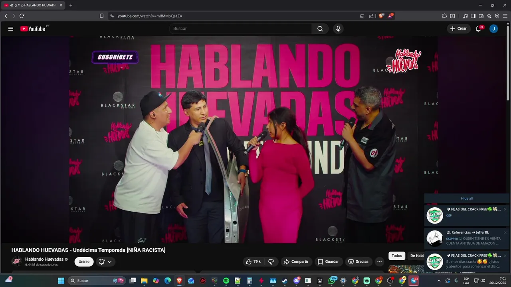This screenshot has height=287, width=511.
Task: Dismiss the FIJAS DEL CRACK GIF notification
Action: coord(505,209)
